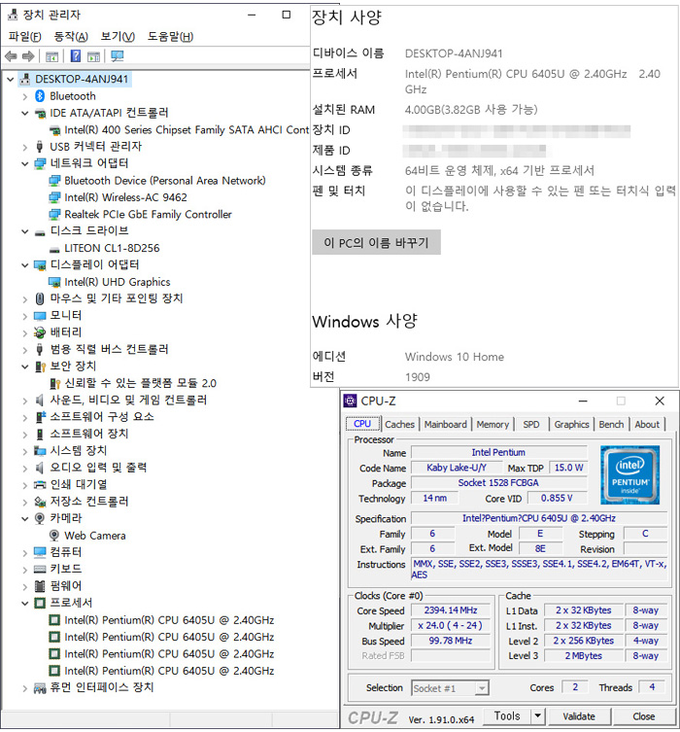
Task: Switch to the Memory tab in CPU-Z
Action: click(x=493, y=425)
